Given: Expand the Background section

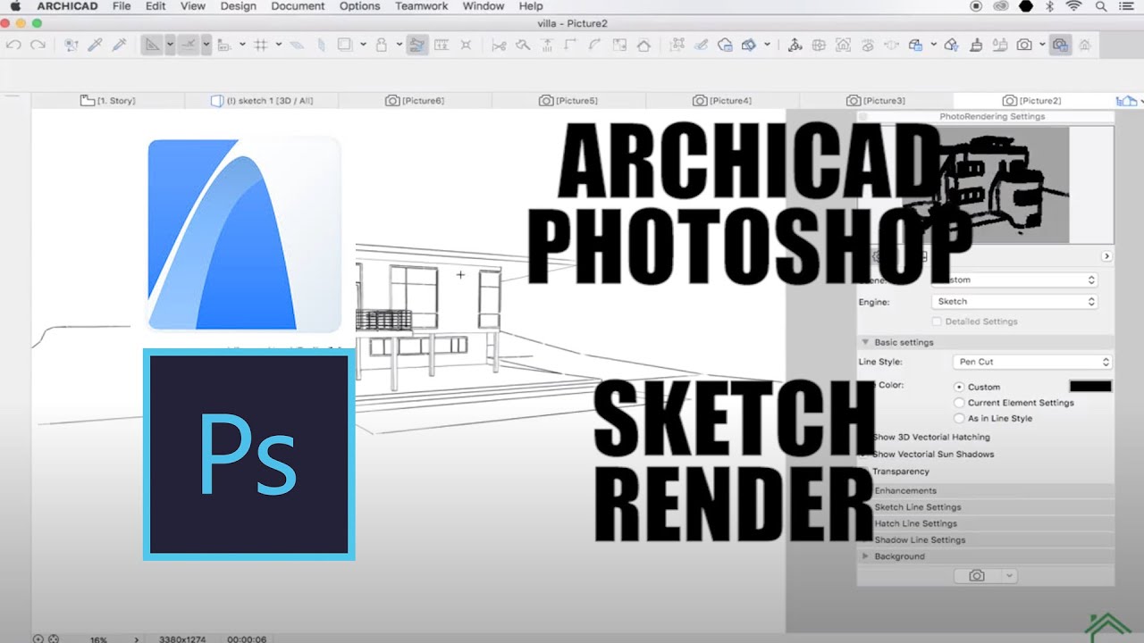Looking at the screenshot, I should [865, 556].
